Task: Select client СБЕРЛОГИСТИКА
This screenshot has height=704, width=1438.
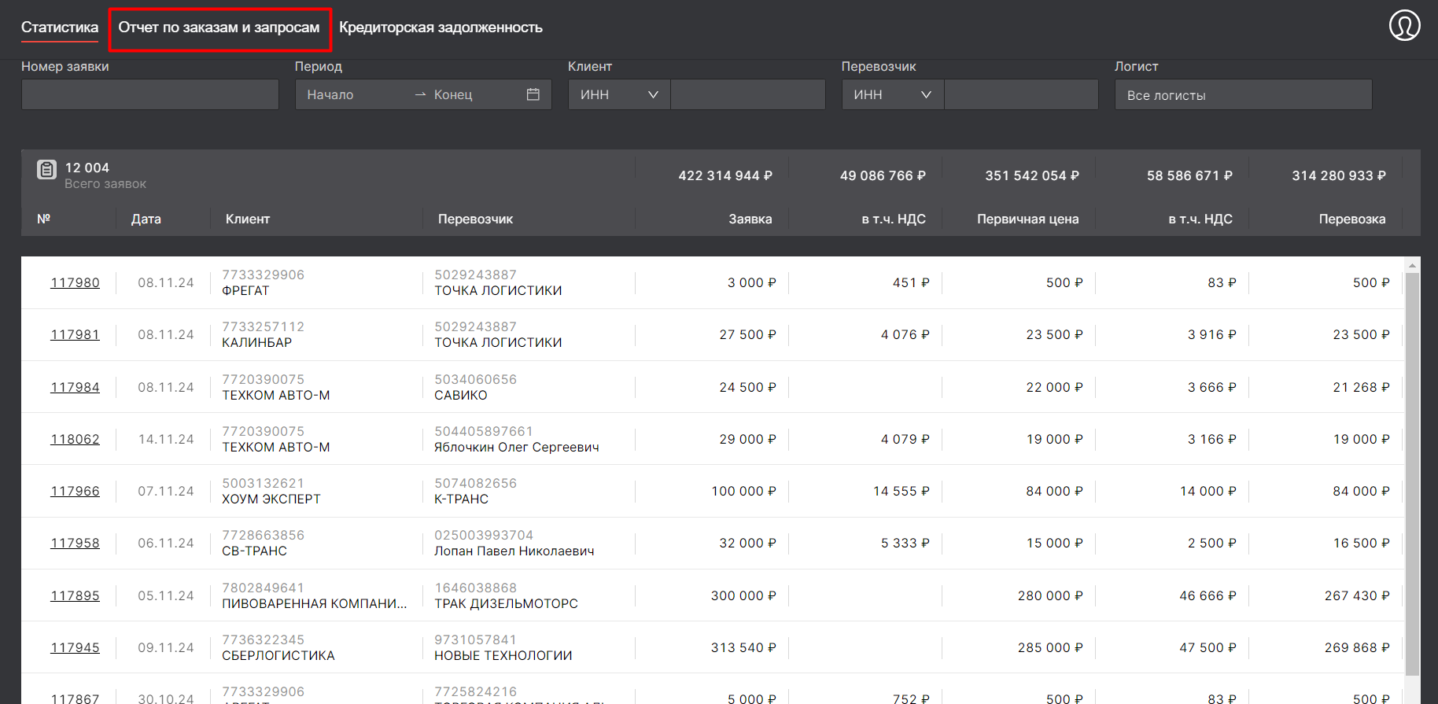Action: (278, 655)
